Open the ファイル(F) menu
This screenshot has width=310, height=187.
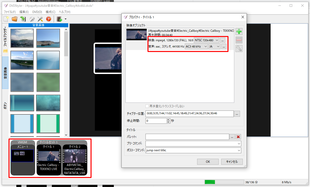coord(10,12)
